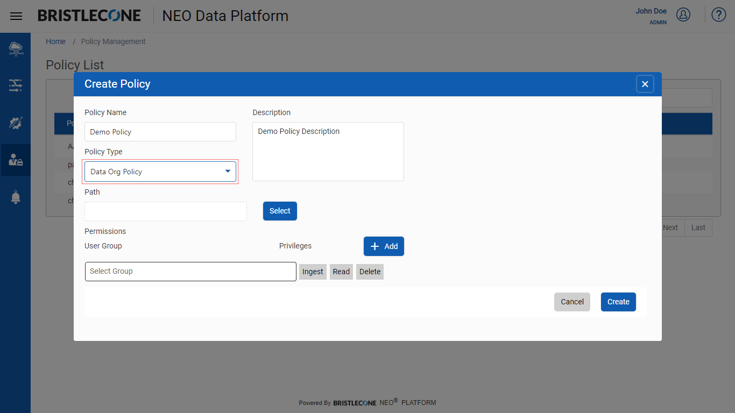Open the cloud data sidebar icon

16,49
